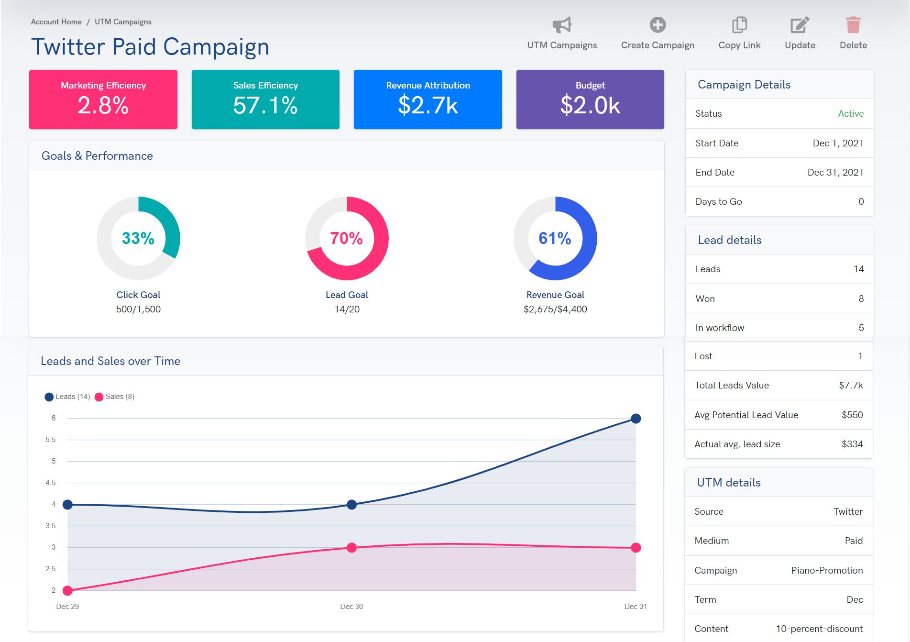Click the Twitter Paid Campaign title
The width and height of the screenshot is (910, 642).
(150, 47)
